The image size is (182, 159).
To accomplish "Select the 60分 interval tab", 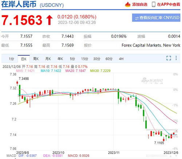I will 109,59.
